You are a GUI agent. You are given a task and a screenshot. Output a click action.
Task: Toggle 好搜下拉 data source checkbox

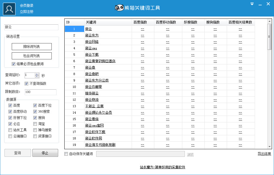tap(10, 118)
